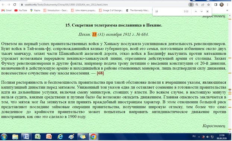
Task: Bookmark this page with the star
Action: tap(209, 4)
